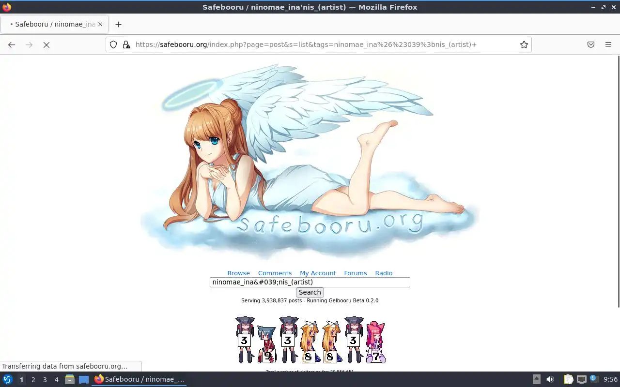This screenshot has width=620, height=387.
Task: Open the file manager taskbar icon
Action: [70, 380]
